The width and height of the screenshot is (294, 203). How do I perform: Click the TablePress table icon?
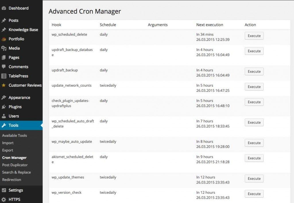(x=4, y=76)
